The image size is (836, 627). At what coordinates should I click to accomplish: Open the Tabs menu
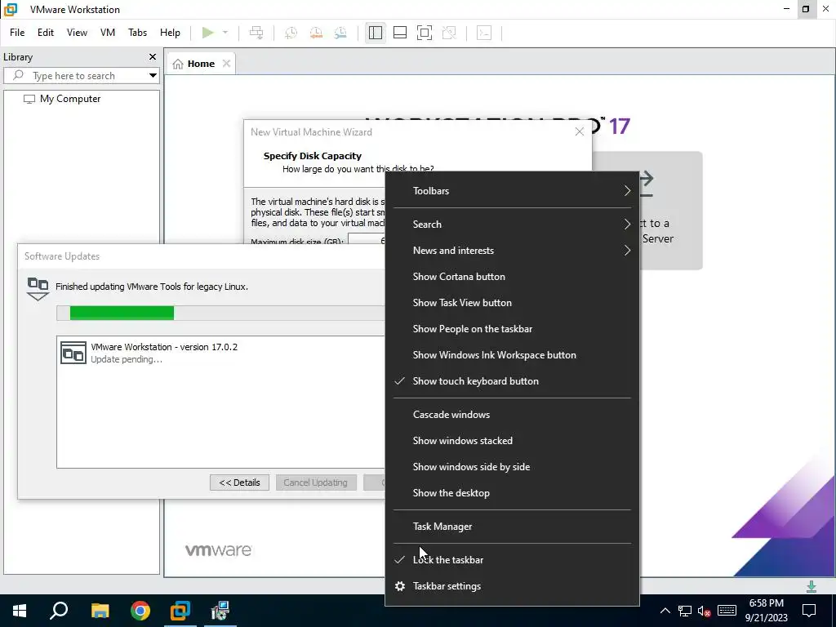[137, 33]
